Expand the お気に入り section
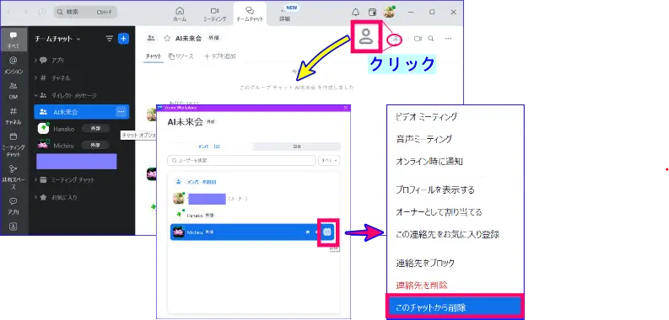 [56, 198]
